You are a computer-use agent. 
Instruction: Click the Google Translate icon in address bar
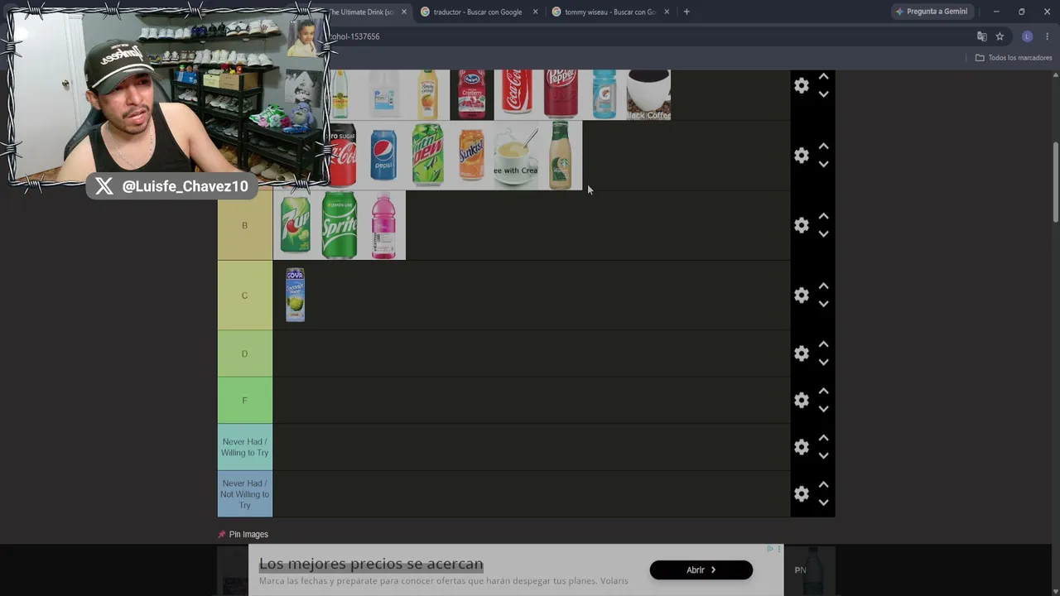pos(981,36)
